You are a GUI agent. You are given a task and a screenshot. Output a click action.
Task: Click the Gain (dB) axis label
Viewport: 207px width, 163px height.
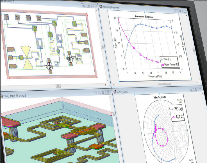[x=116, y=43]
